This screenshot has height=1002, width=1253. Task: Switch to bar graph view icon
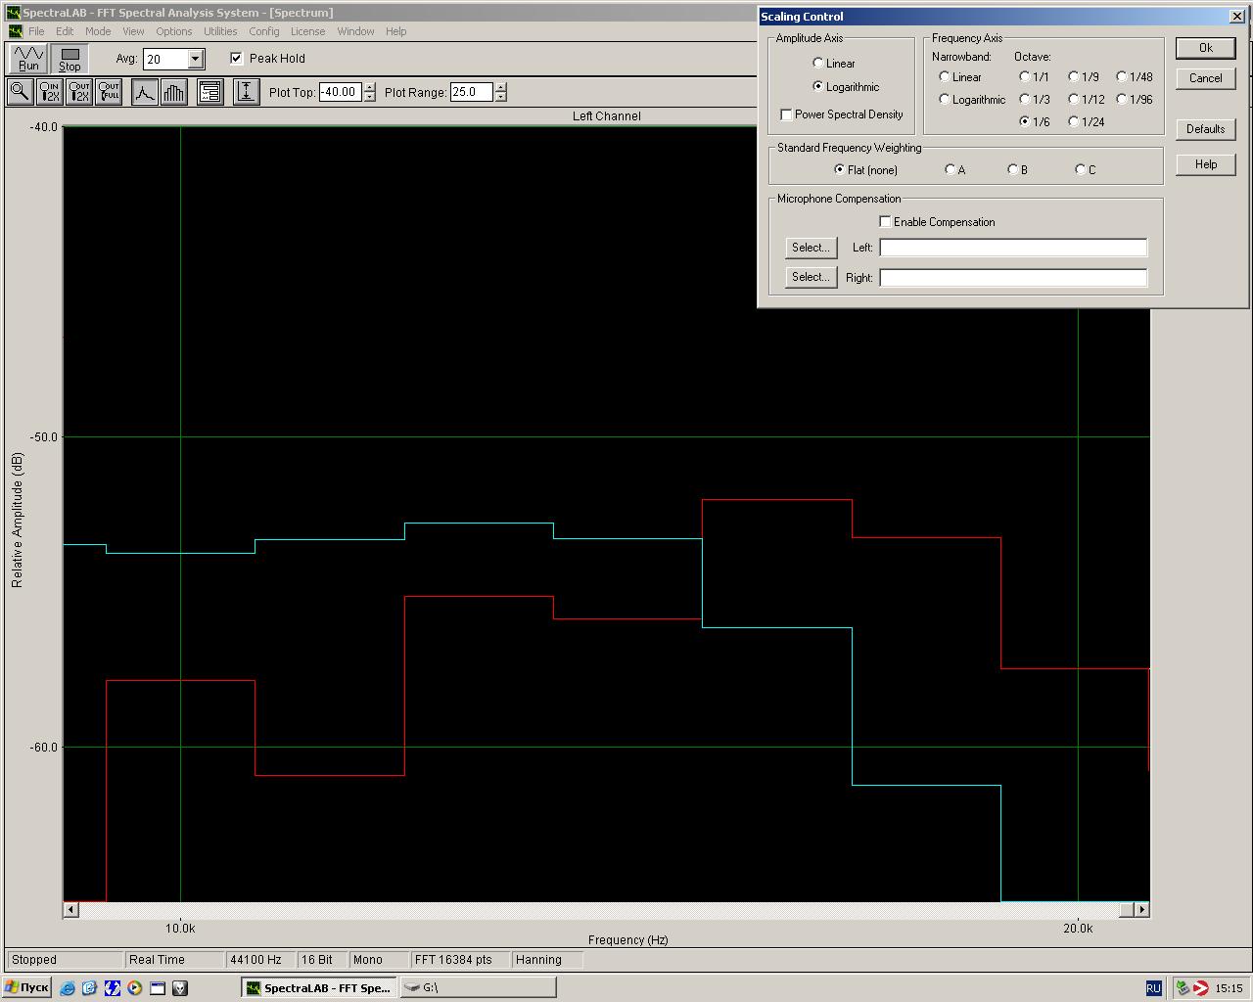pos(173,92)
